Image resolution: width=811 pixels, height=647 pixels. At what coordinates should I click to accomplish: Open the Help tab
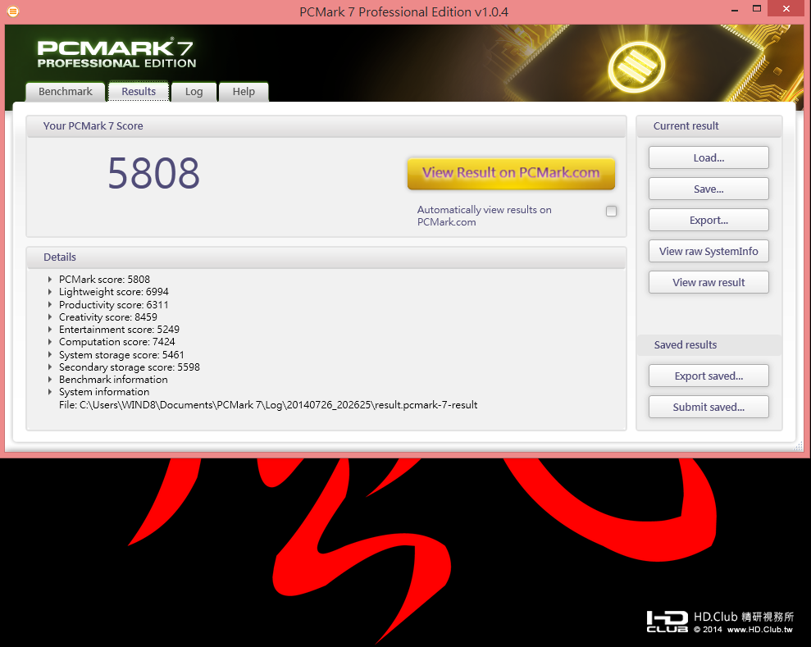(x=244, y=92)
